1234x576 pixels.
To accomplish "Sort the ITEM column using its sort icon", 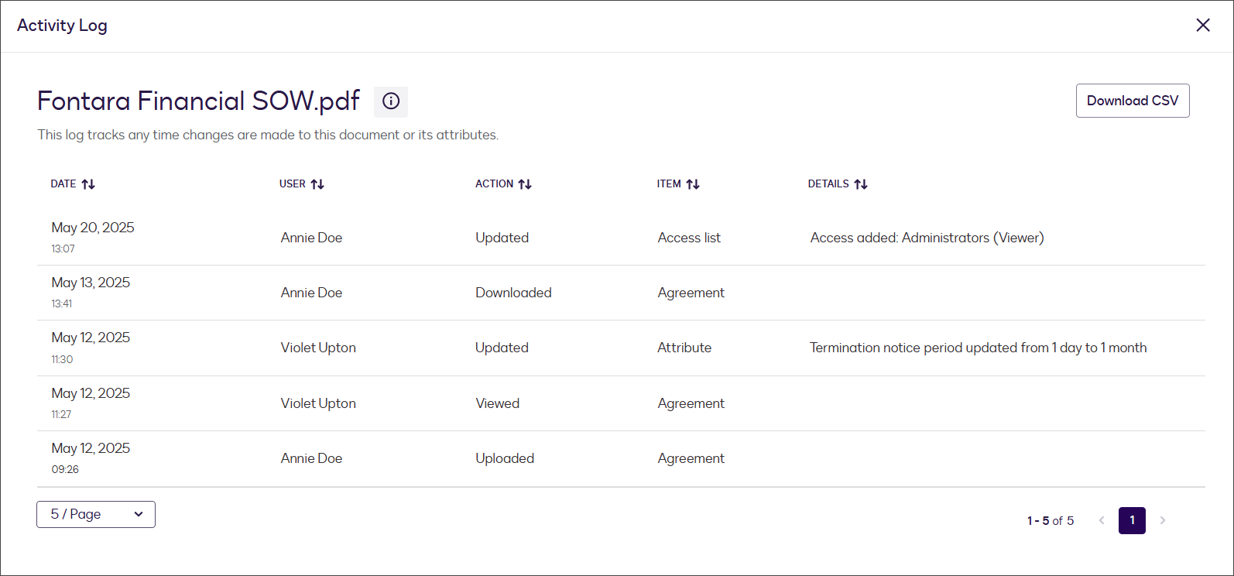I will pyautogui.click(x=693, y=184).
